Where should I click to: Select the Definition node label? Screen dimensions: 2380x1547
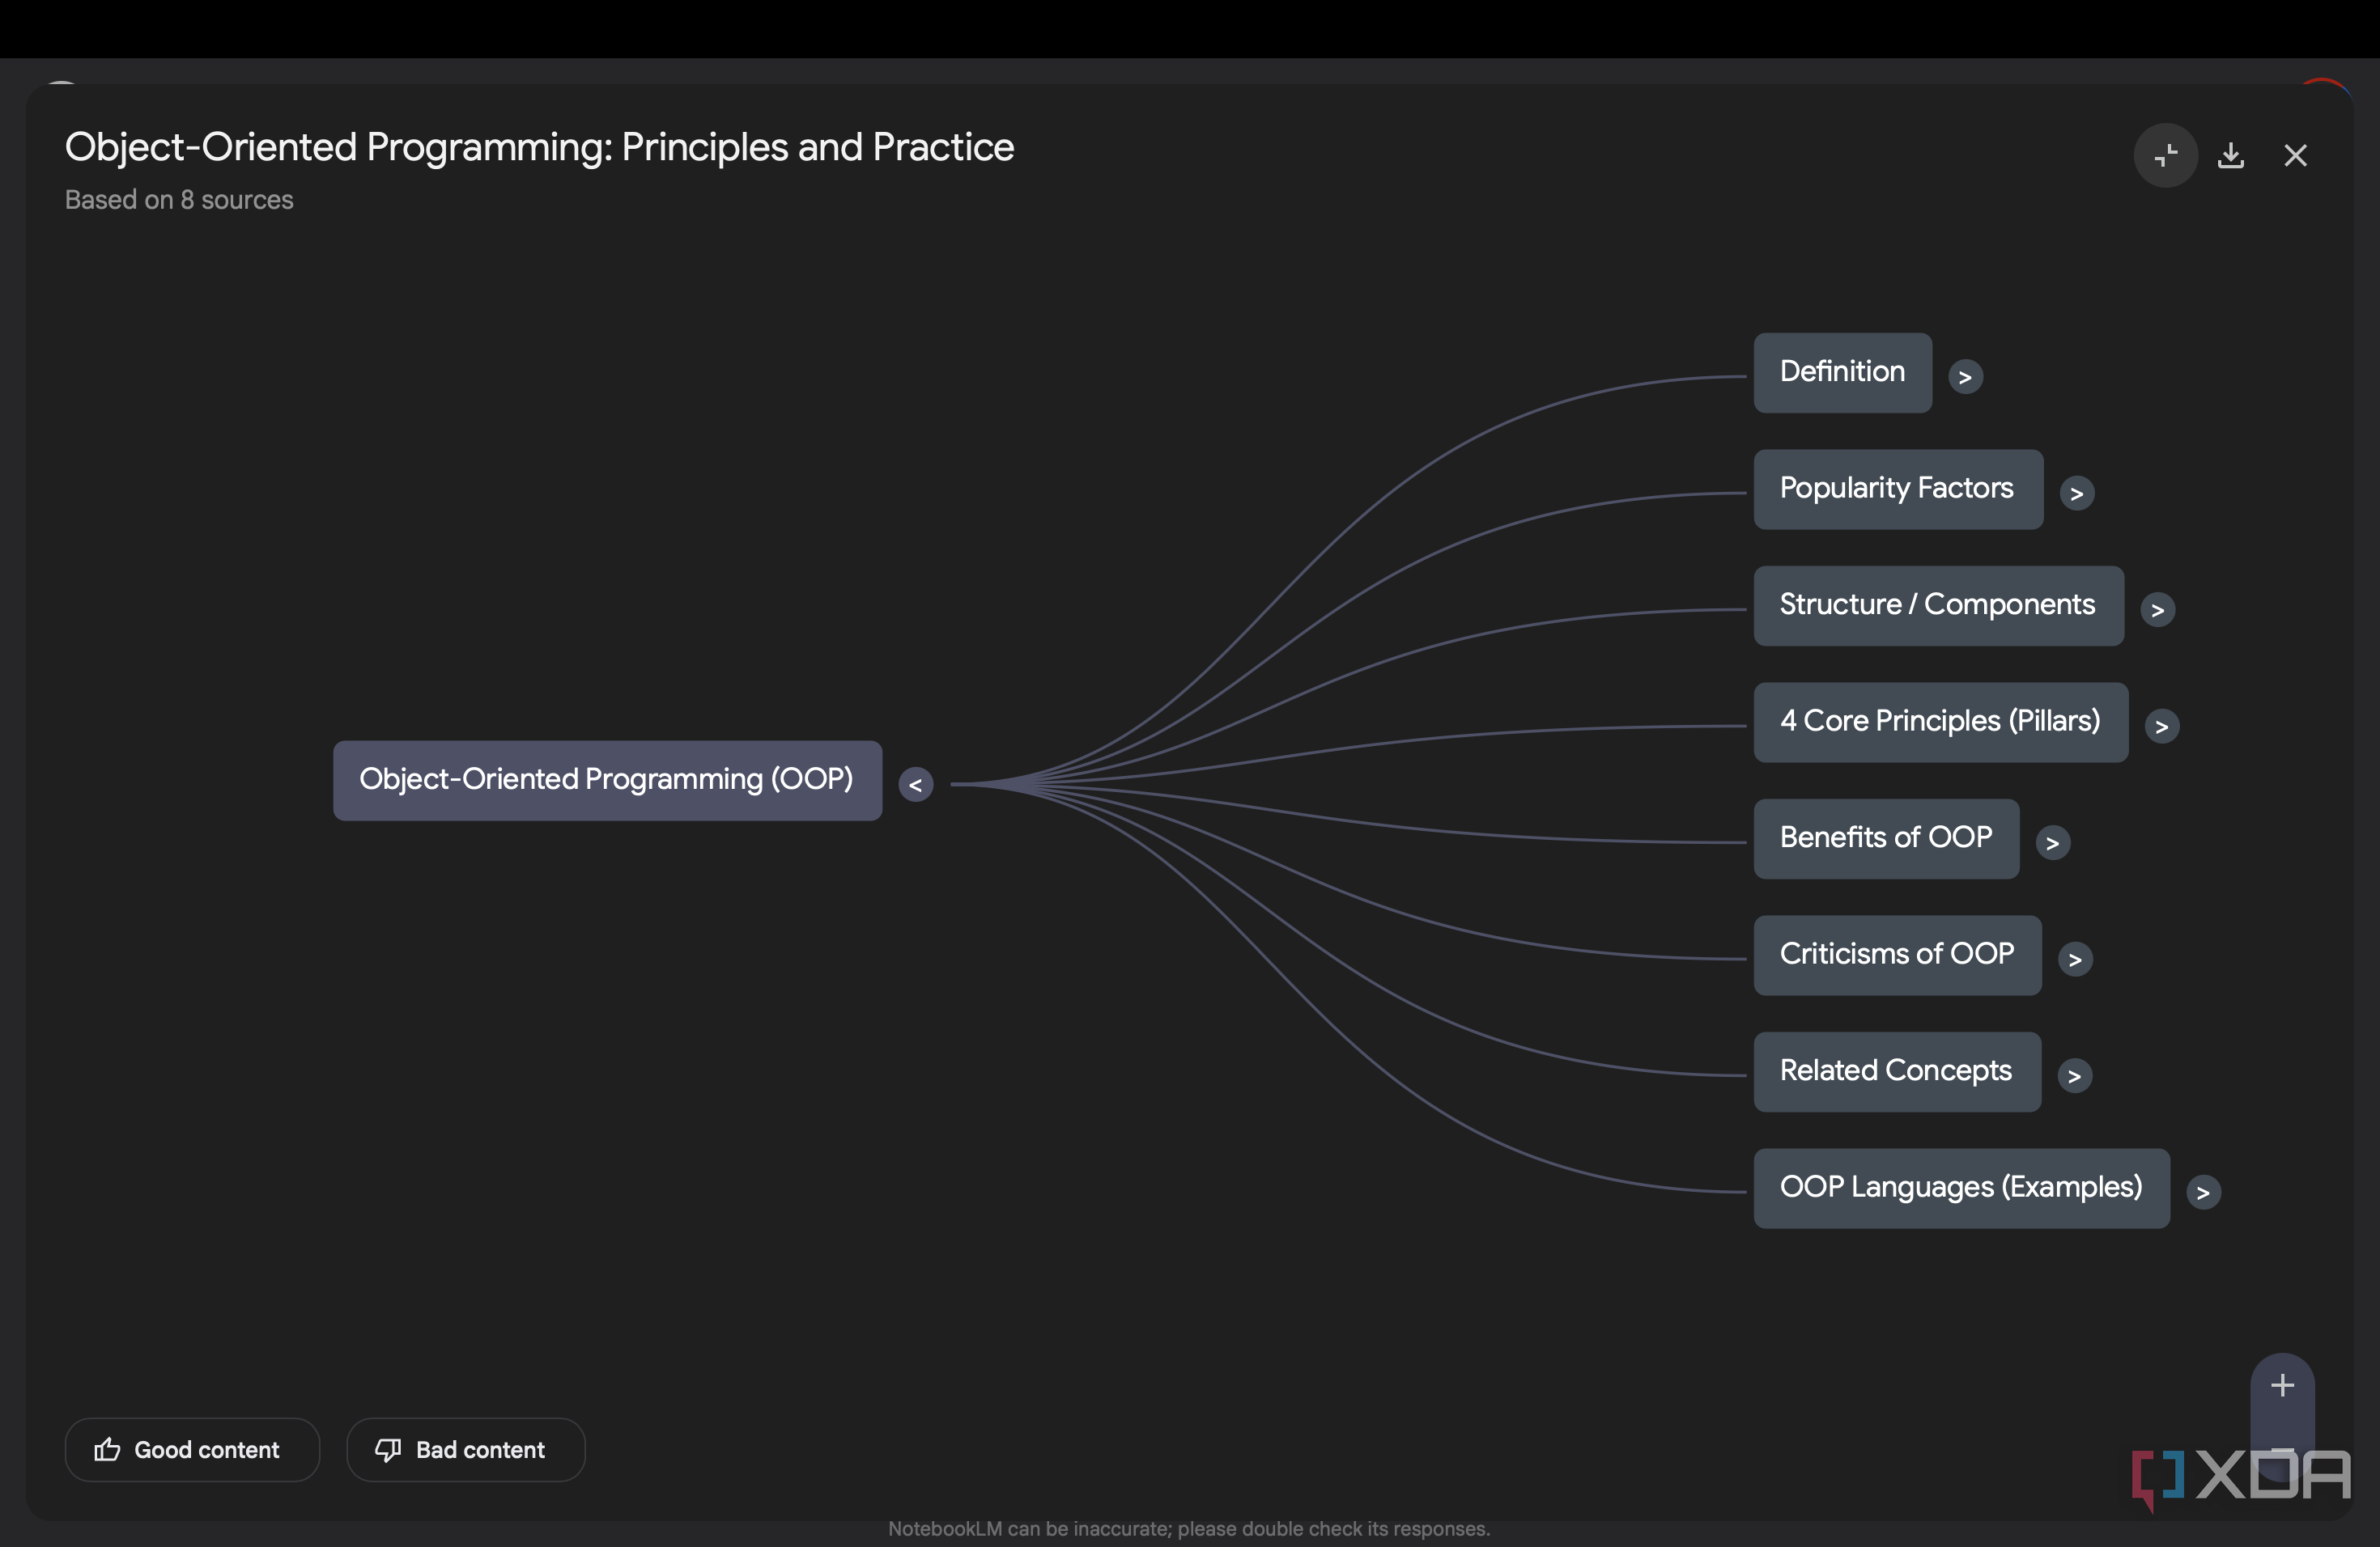pos(1842,373)
